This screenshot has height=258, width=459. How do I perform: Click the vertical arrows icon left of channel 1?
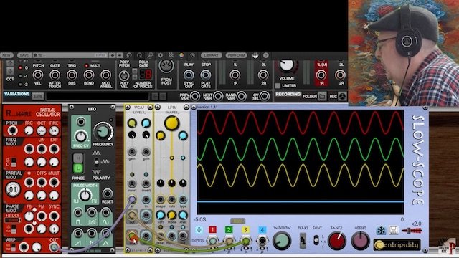[x=199, y=230]
